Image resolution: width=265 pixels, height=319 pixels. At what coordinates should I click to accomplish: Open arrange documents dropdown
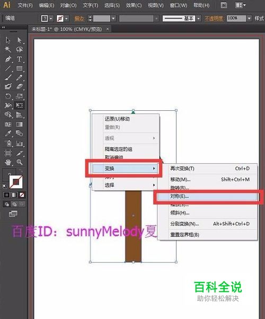[241, 5]
